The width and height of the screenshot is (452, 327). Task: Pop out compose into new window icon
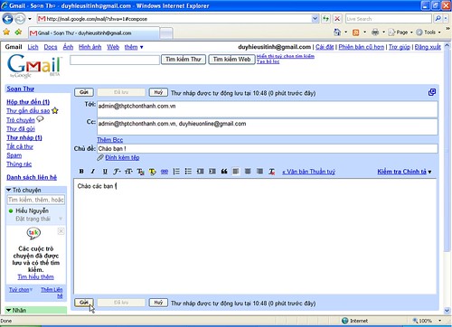[432, 92]
